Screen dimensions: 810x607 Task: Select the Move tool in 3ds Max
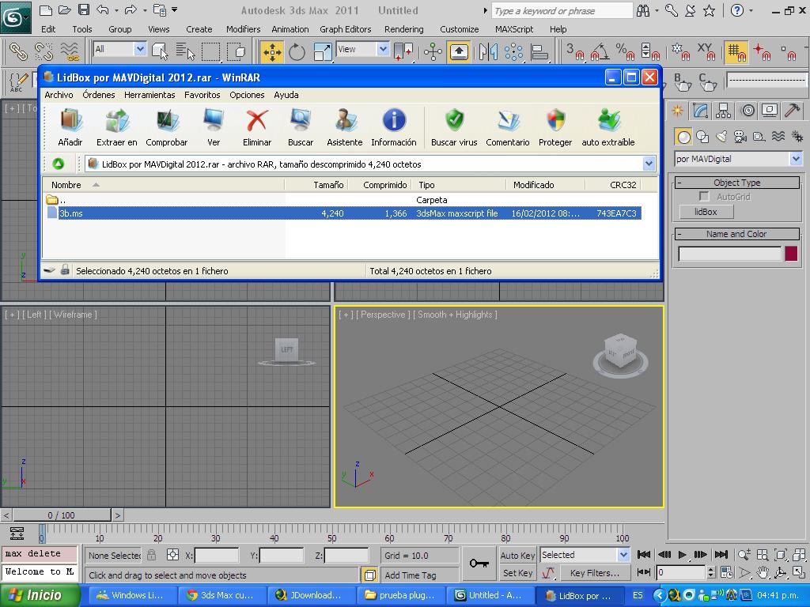coord(272,51)
